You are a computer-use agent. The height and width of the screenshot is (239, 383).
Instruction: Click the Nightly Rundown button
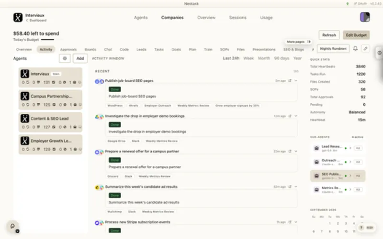click(333, 49)
